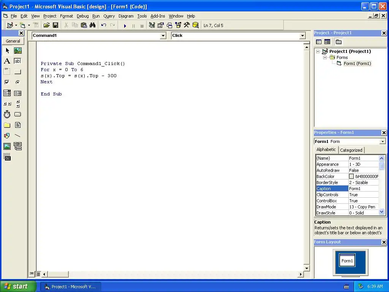Select the Line control in the toolbox

coord(17,136)
